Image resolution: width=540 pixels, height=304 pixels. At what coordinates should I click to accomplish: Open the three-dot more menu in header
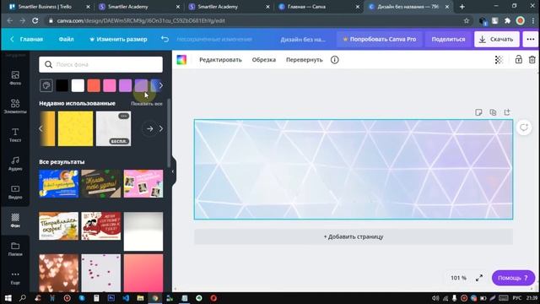[531, 40]
